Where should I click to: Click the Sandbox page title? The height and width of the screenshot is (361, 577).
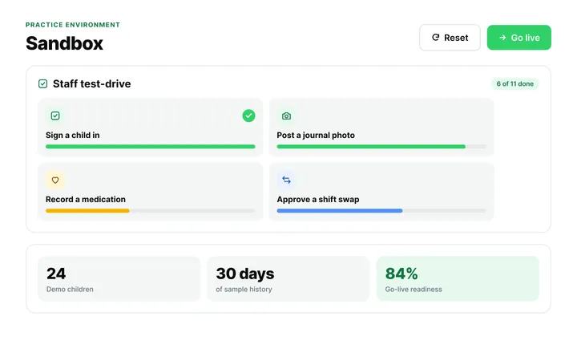[64, 43]
